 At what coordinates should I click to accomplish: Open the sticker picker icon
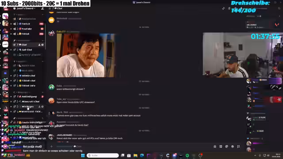[x=227, y=147]
